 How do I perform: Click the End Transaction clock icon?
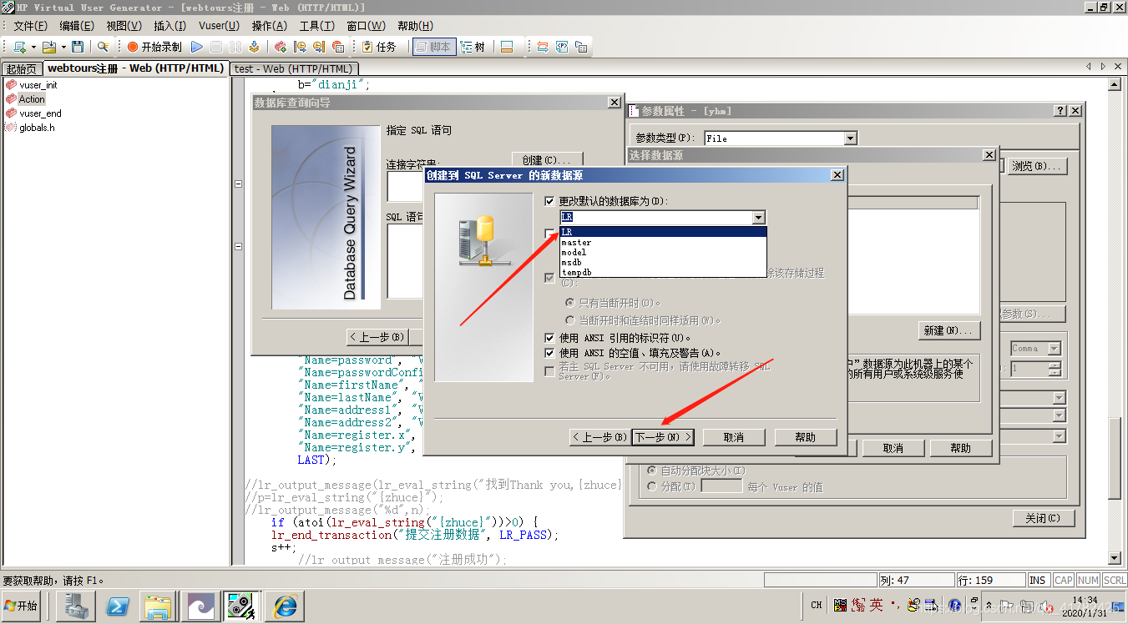pyautogui.click(x=319, y=47)
